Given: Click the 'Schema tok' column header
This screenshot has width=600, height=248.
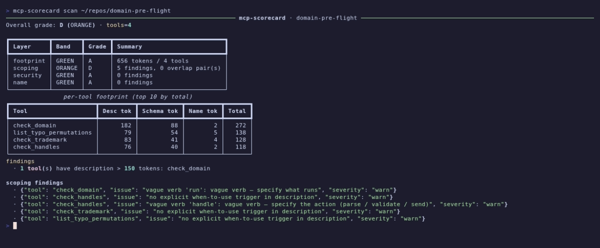Looking at the screenshot, I should click(160, 111).
